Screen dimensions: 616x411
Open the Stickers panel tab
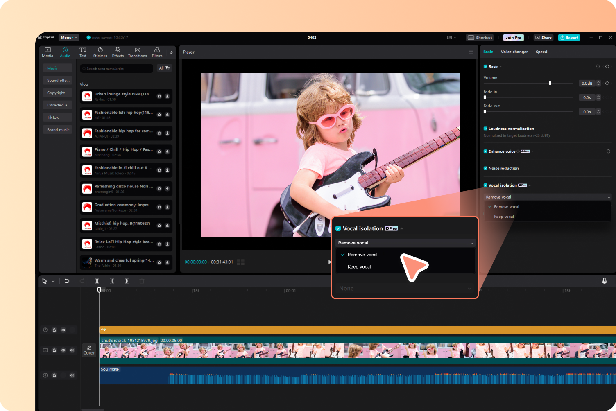100,52
